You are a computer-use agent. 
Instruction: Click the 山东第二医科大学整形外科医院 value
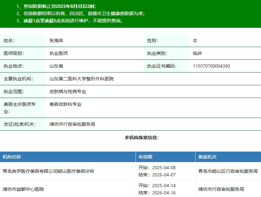[82, 79]
